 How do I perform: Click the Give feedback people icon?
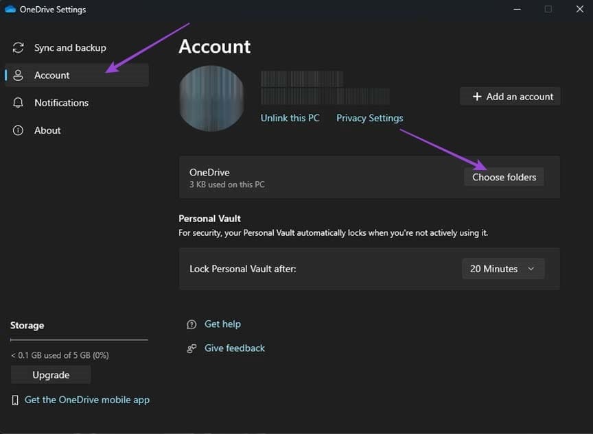pos(191,348)
